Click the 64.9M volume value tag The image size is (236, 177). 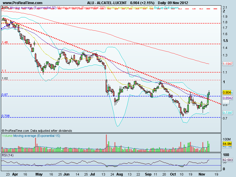pyautogui.click(x=227, y=144)
